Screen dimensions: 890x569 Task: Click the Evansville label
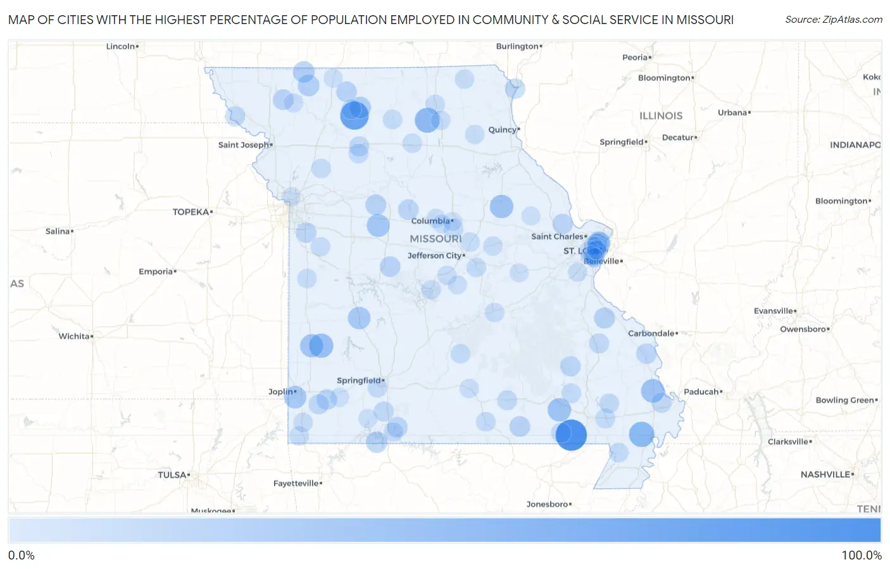tap(774, 311)
